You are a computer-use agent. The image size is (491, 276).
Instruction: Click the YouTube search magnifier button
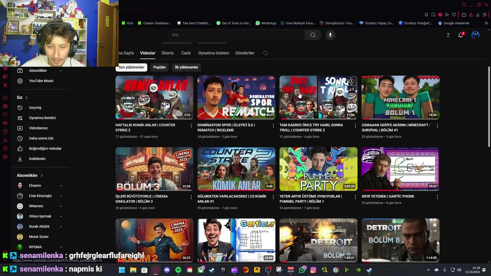tap(313, 35)
